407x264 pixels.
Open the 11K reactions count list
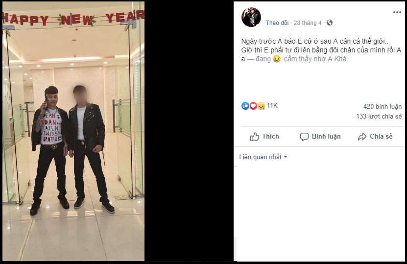pyautogui.click(x=272, y=106)
